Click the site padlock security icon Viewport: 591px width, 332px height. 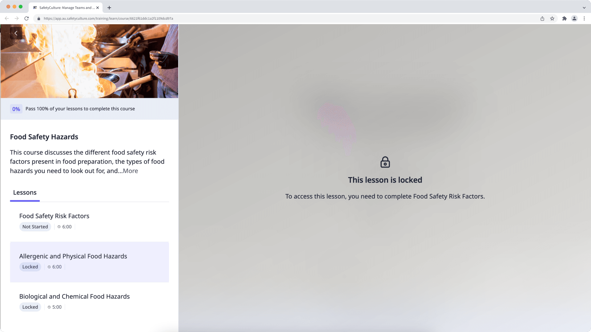(x=39, y=18)
